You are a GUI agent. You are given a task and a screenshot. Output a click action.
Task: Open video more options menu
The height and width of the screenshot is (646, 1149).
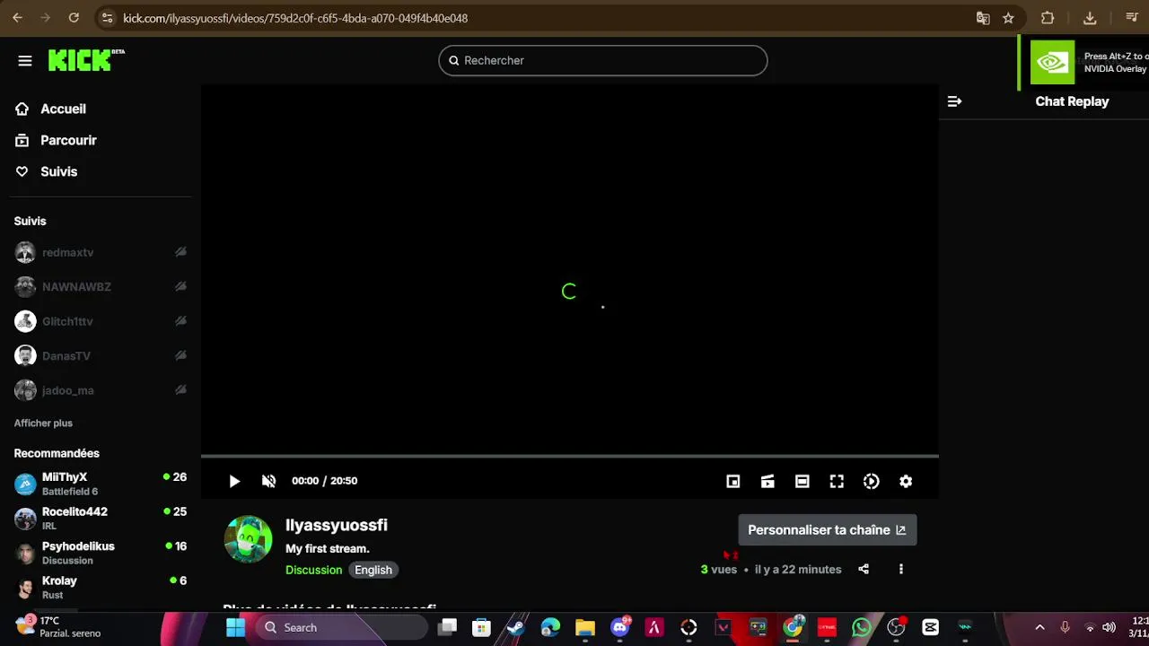(900, 569)
